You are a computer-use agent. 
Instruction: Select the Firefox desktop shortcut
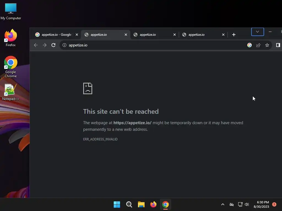pos(11,38)
